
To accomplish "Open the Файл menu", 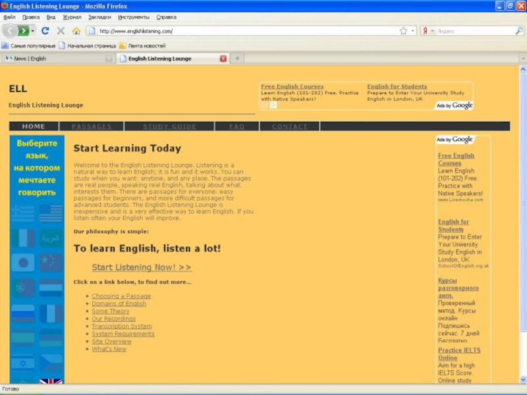I will [x=9, y=17].
